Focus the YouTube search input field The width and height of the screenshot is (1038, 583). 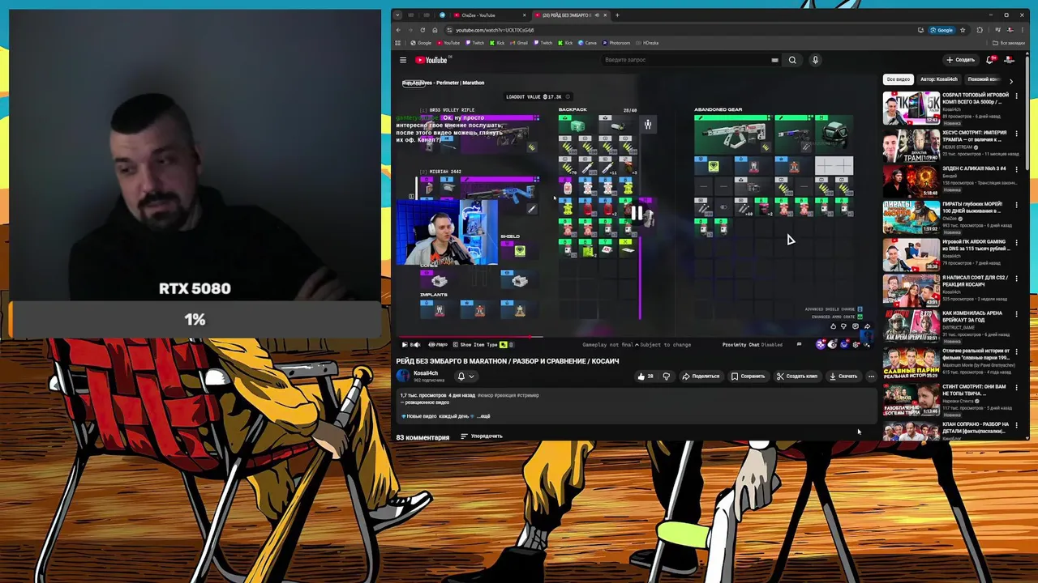[x=689, y=60]
